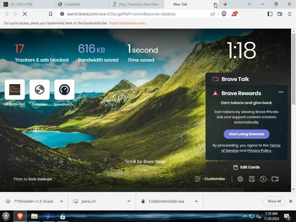
Task: Open Brave Rewards card options menu
Action: 280,92
